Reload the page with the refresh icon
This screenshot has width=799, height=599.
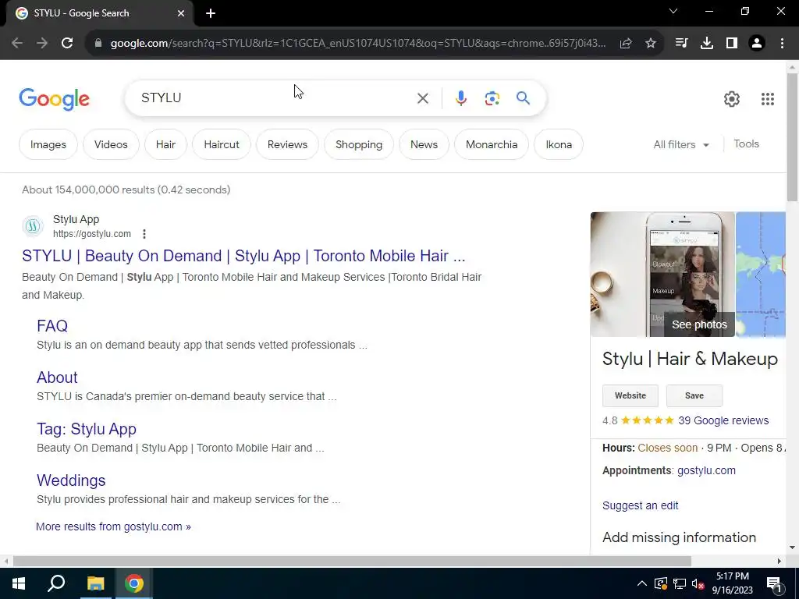coord(67,44)
